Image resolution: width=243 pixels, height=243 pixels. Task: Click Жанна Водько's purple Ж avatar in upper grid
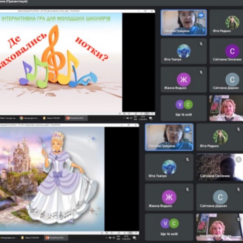pyautogui.click(x=183, y=79)
